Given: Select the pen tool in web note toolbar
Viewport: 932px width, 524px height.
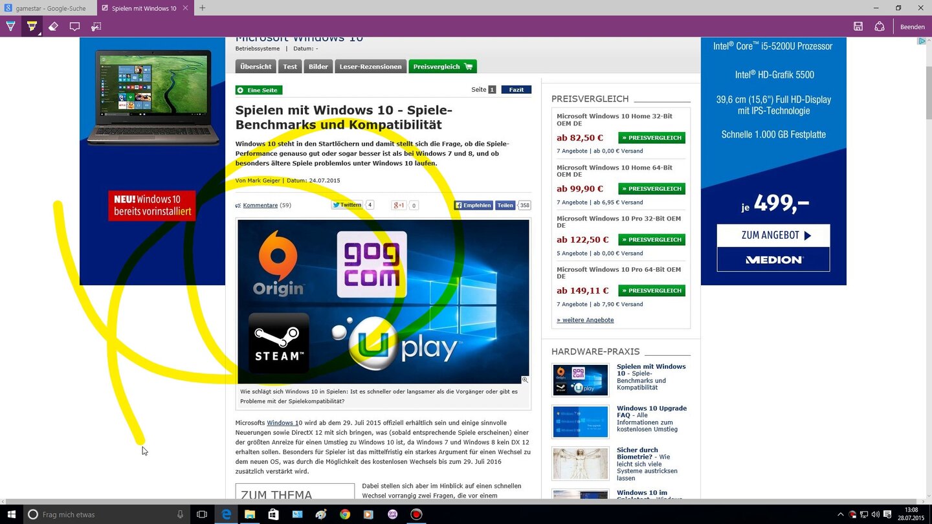Looking at the screenshot, I should click(10, 27).
